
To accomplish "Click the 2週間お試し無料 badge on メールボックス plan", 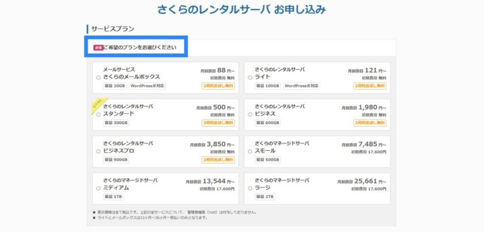I will (218, 86).
